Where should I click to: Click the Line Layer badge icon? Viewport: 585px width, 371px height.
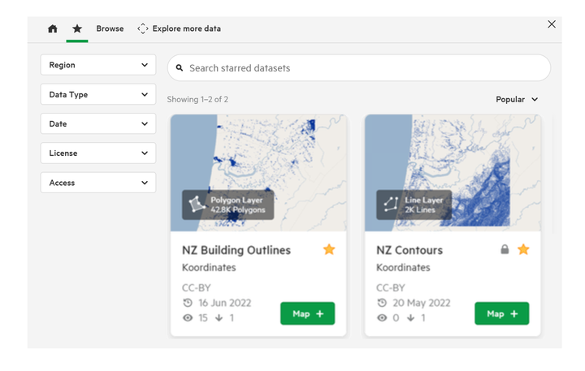[x=391, y=205]
